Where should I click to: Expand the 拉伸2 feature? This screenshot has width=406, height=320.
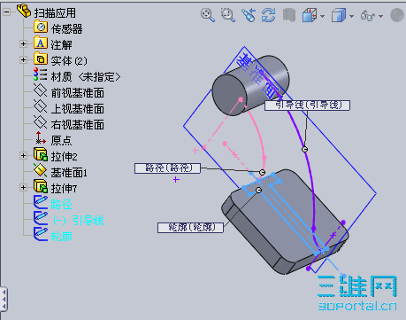click(x=23, y=155)
